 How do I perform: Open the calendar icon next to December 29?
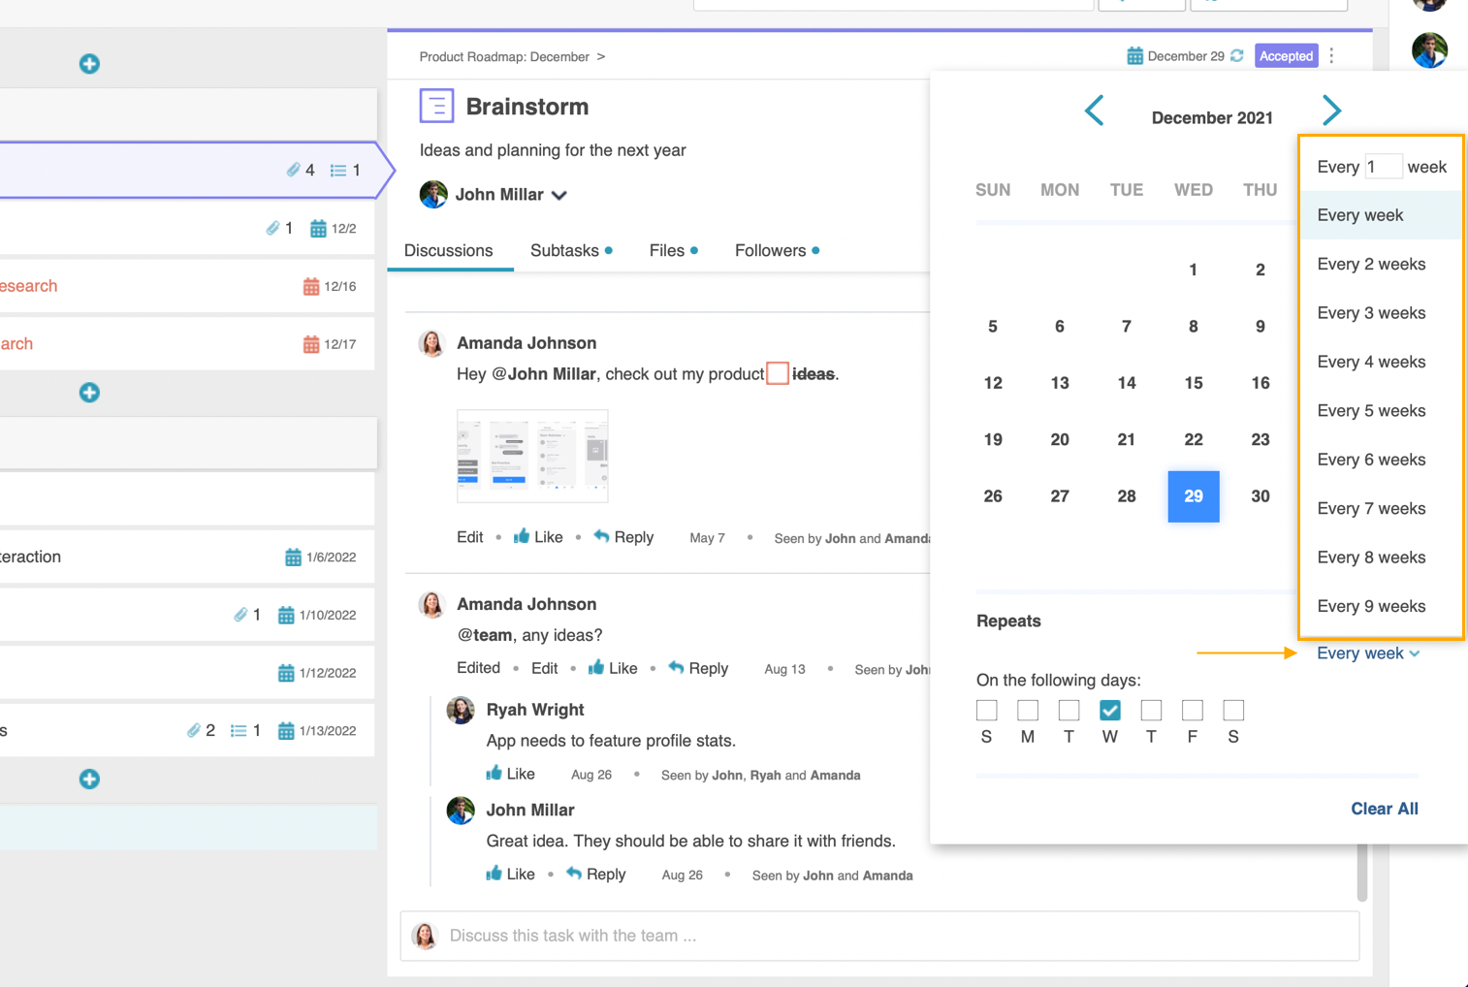[1134, 56]
